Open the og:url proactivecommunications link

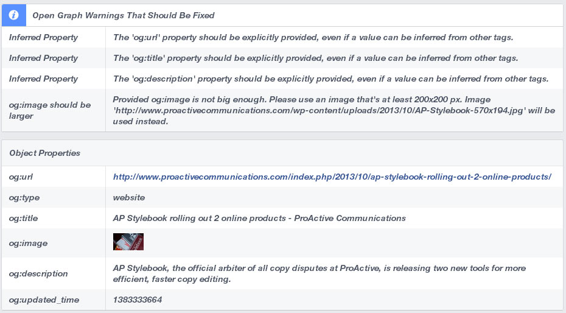[x=332, y=177]
